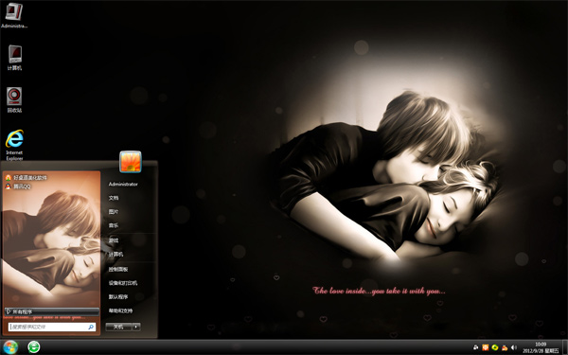This screenshot has width=568, height=355.
Task: Open 图片 in Start menu
Action: 114,211
